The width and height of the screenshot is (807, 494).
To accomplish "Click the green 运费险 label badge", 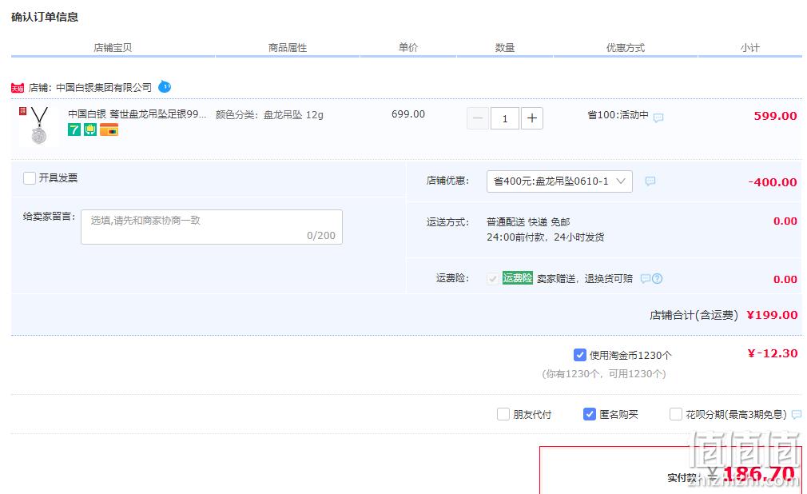I will click(x=518, y=278).
